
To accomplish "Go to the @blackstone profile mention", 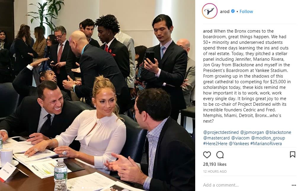I will [278, 132].
